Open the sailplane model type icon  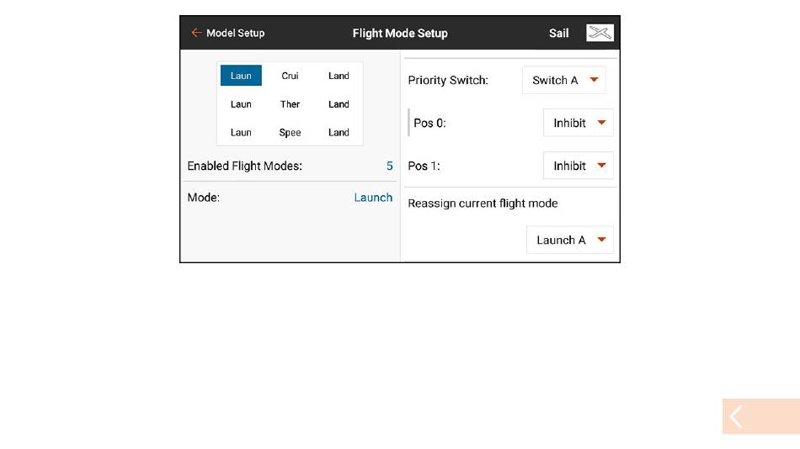click(600, 33)
